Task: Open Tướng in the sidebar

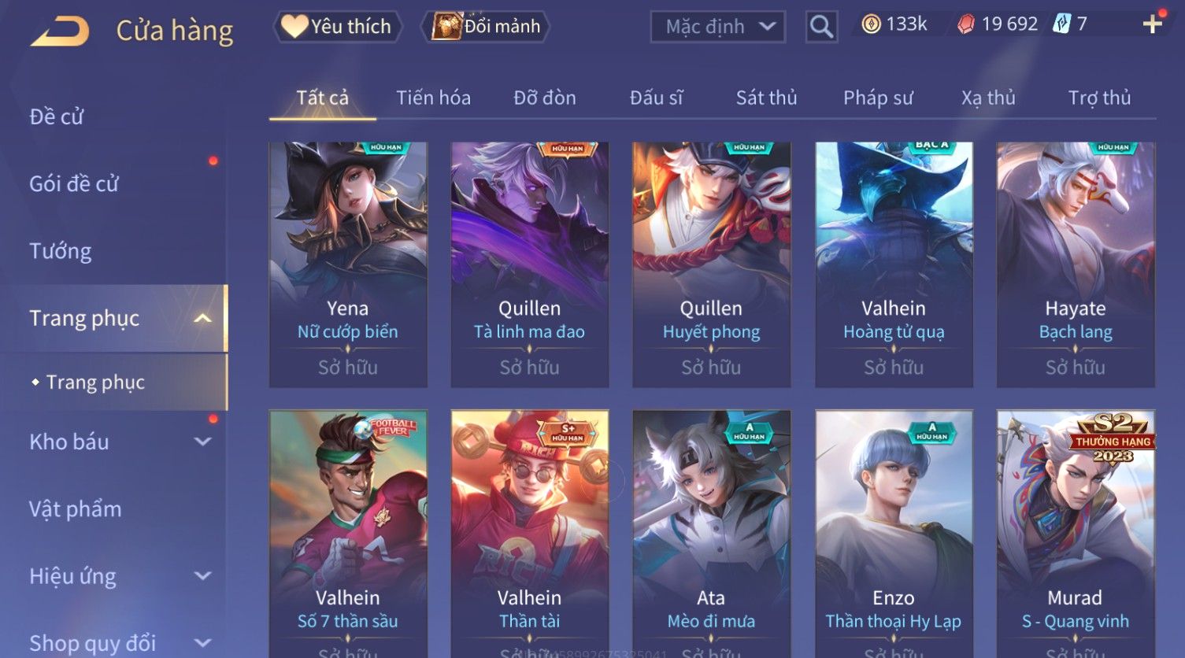Action: pos(61,251)
